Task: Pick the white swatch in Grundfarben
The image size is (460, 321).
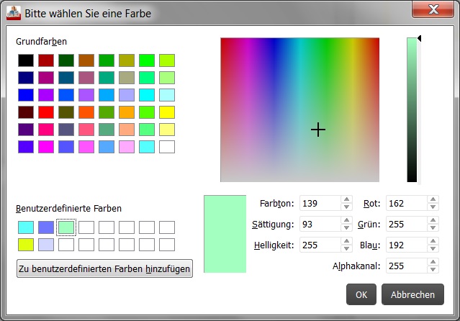Action: (167, 146)
